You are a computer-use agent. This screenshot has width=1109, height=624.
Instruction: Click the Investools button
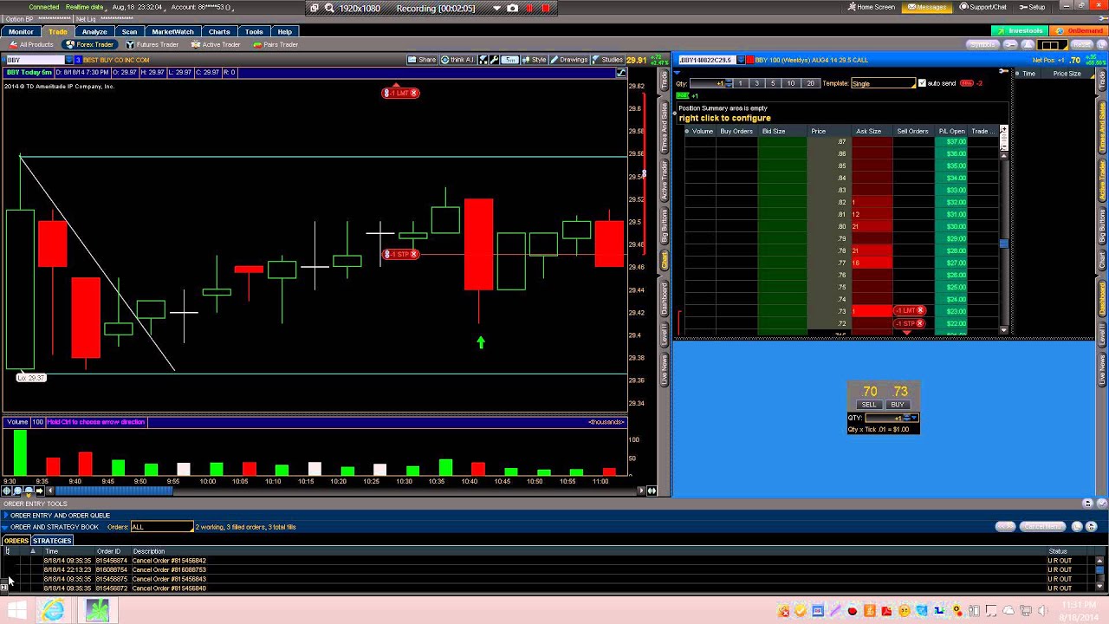(1021, 31)
